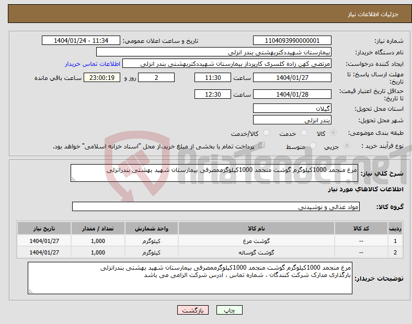Click کیلوگرم unit in گوشت مرغ row

[152, 241]
